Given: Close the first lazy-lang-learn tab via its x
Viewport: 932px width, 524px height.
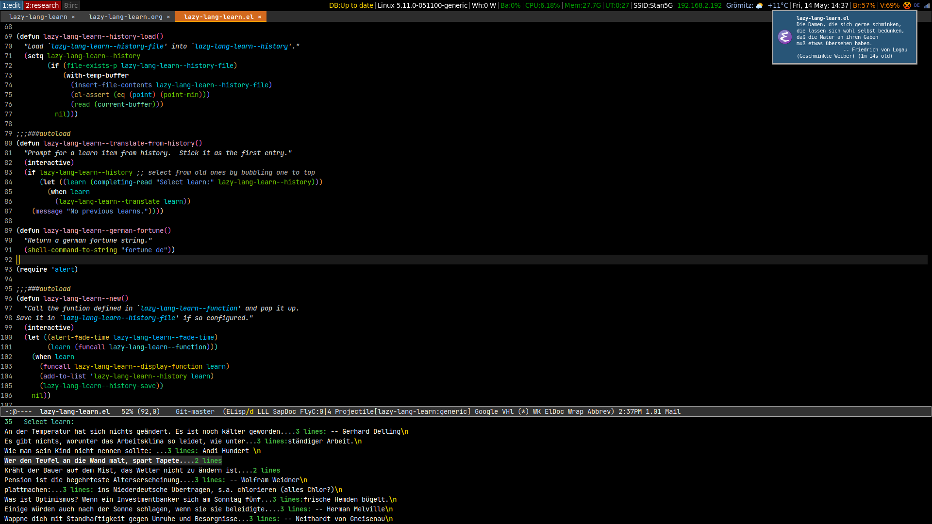Looking at the screenshot, I should [x=73, y=17].
